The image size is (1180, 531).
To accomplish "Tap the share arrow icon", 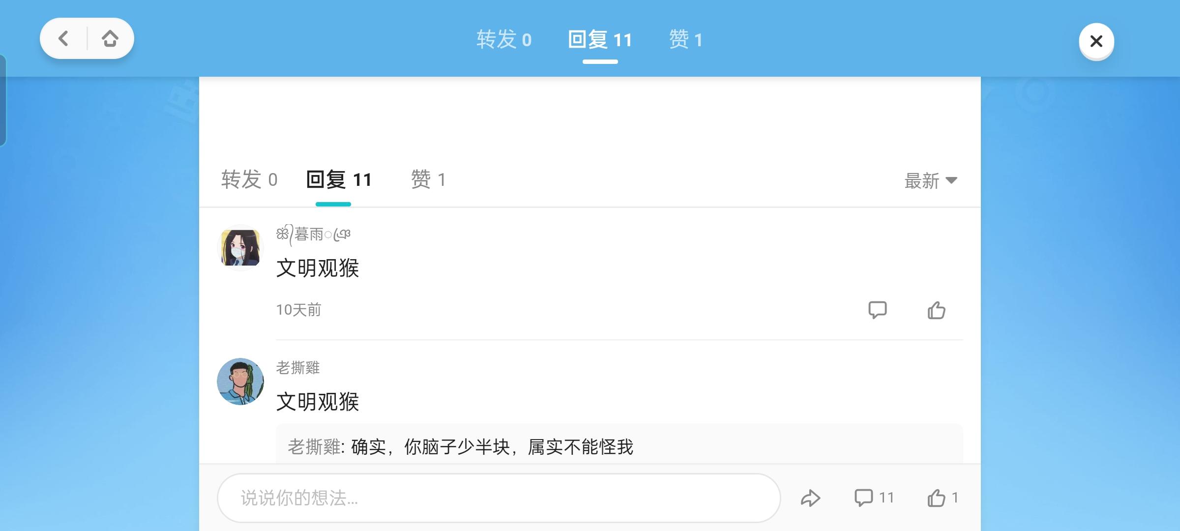I will 810,498.
